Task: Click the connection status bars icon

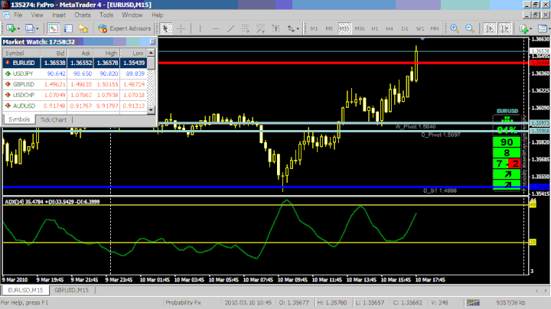Action: (473, 302)
